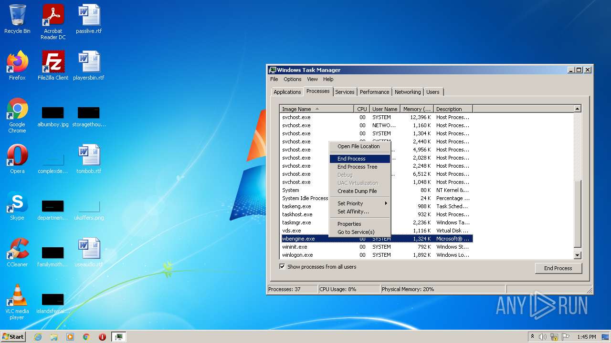Screen dimensions: 611x343
Task: Open the View menu in Task Manager
Action: (x=312, y=79)
